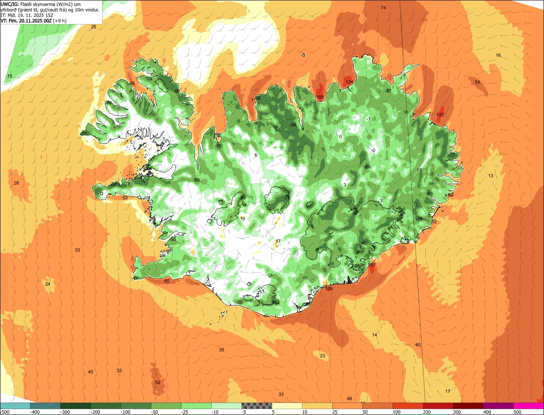Screen dimensions: 544x415
Task: Click the value 74 at the top edge
Action: coord(383,8)
